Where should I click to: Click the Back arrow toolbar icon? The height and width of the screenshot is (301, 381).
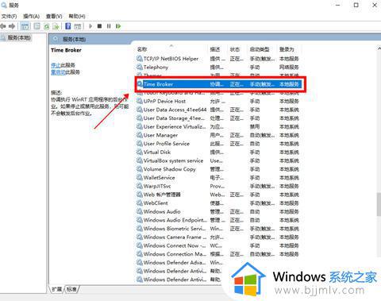3,26
